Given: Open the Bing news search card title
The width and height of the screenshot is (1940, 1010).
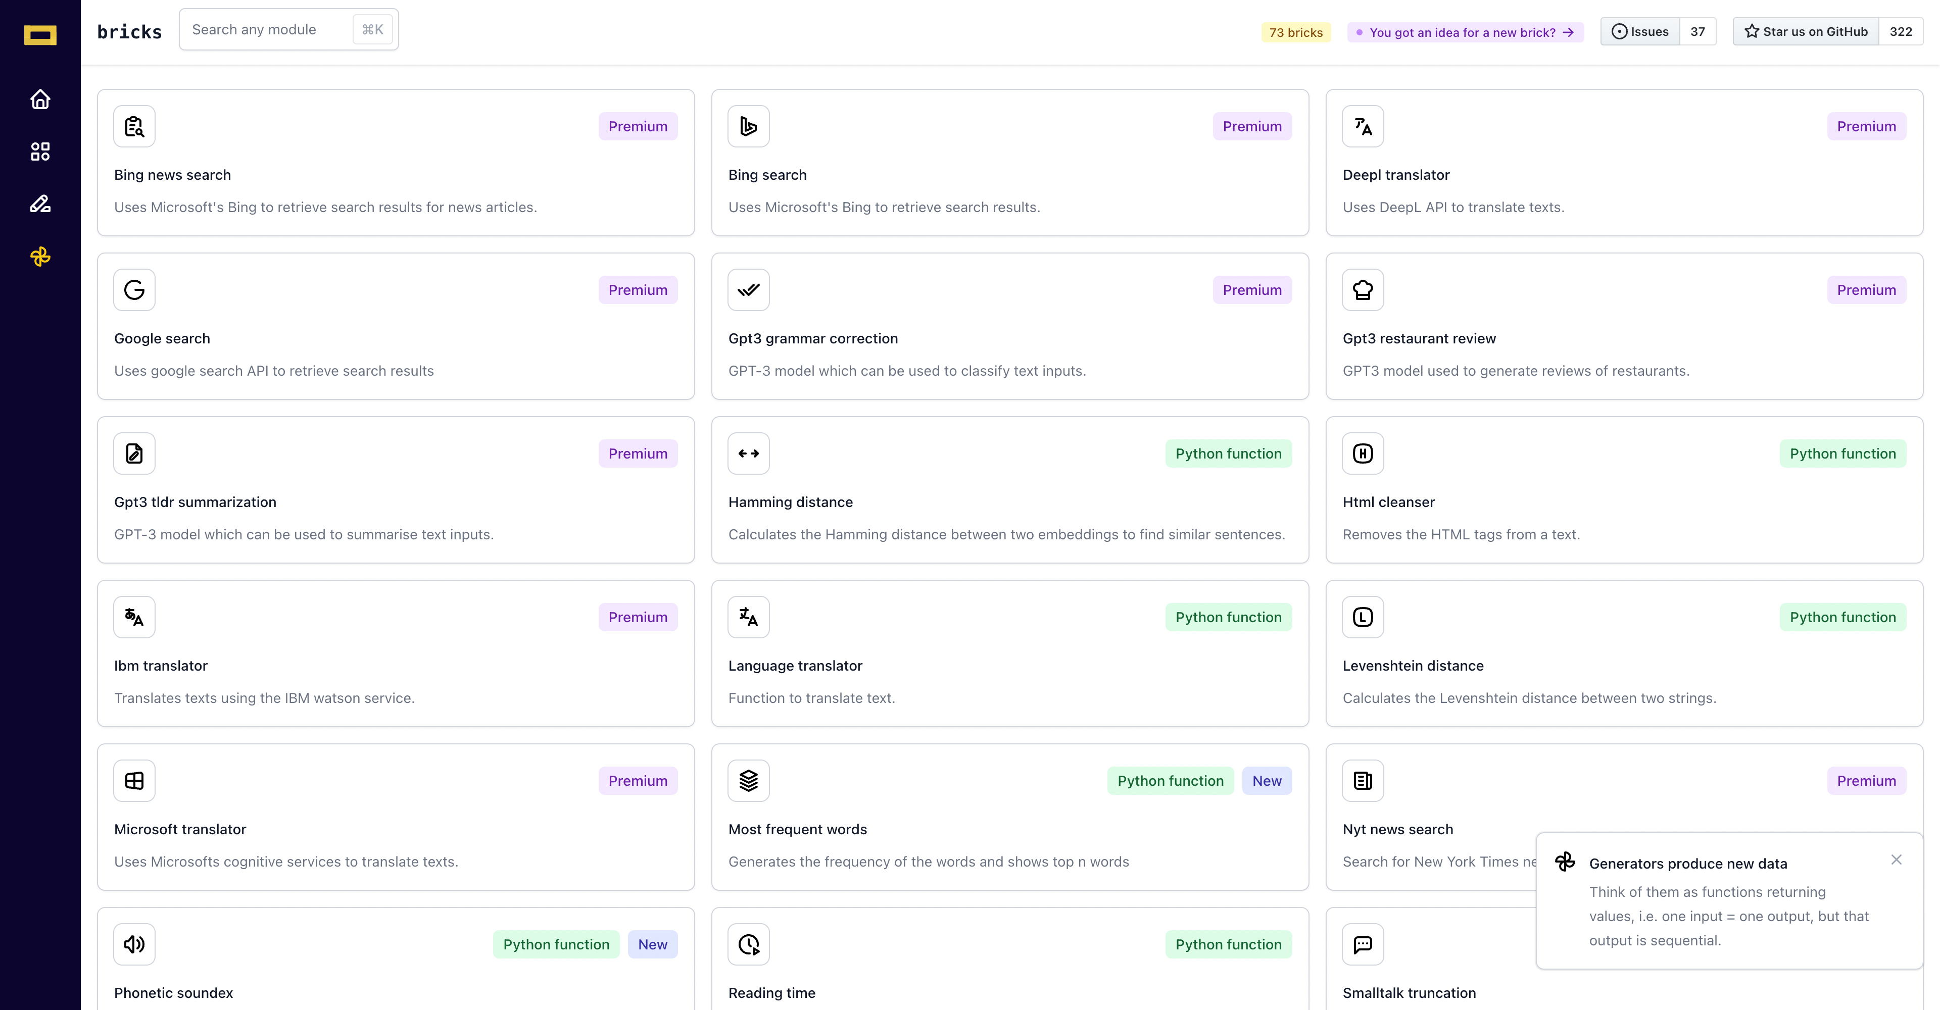Looking at the screenshot, I should click(172, 175).
